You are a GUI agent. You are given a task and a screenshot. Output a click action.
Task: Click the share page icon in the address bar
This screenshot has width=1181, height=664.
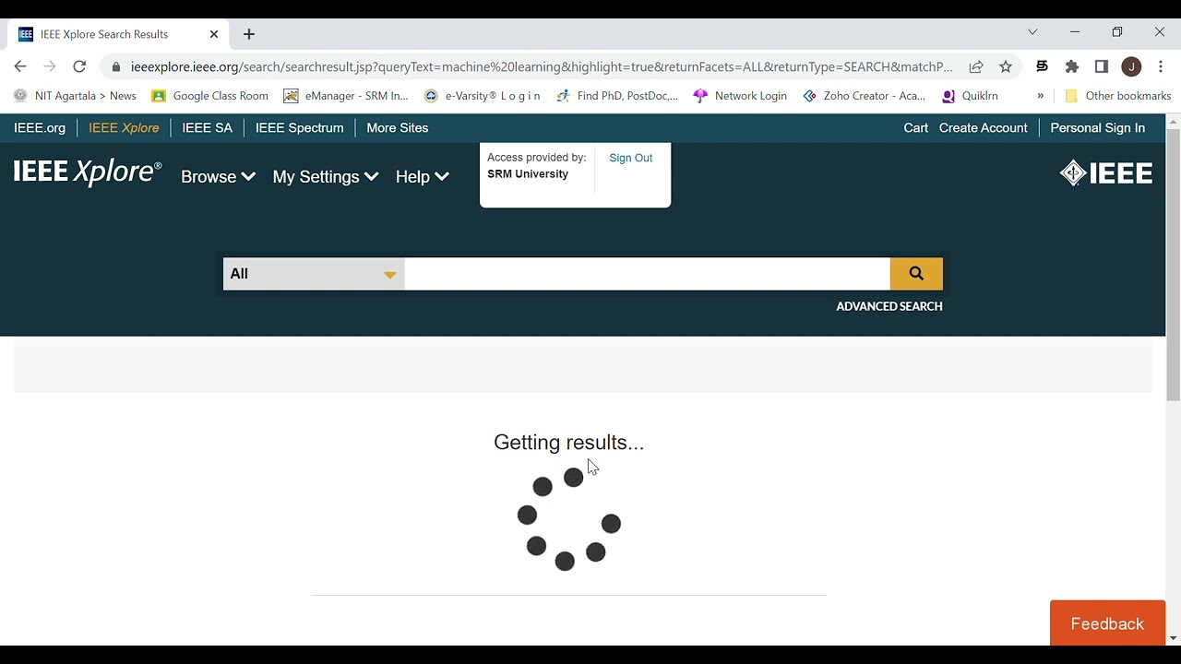point(976,66)
